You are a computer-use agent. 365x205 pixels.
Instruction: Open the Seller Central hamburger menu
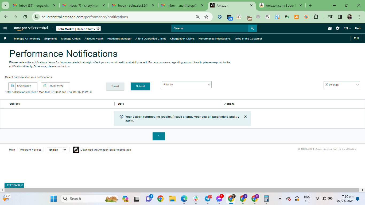5,28
